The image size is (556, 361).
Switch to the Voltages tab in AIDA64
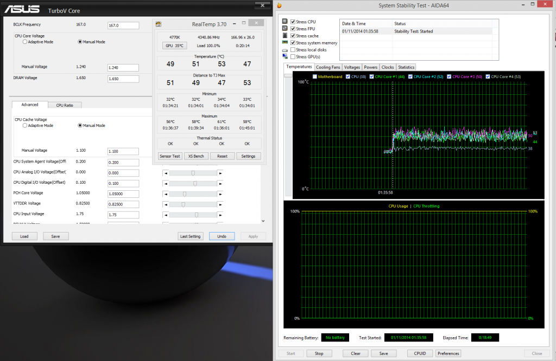352,67
